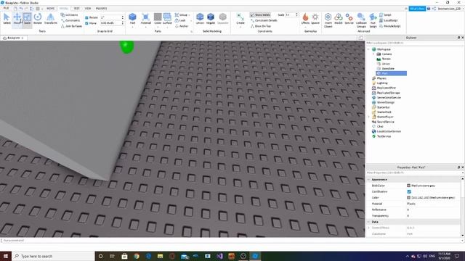
Task: Insert a new Part
Action: pyautogui.click(x=132, y=17)
